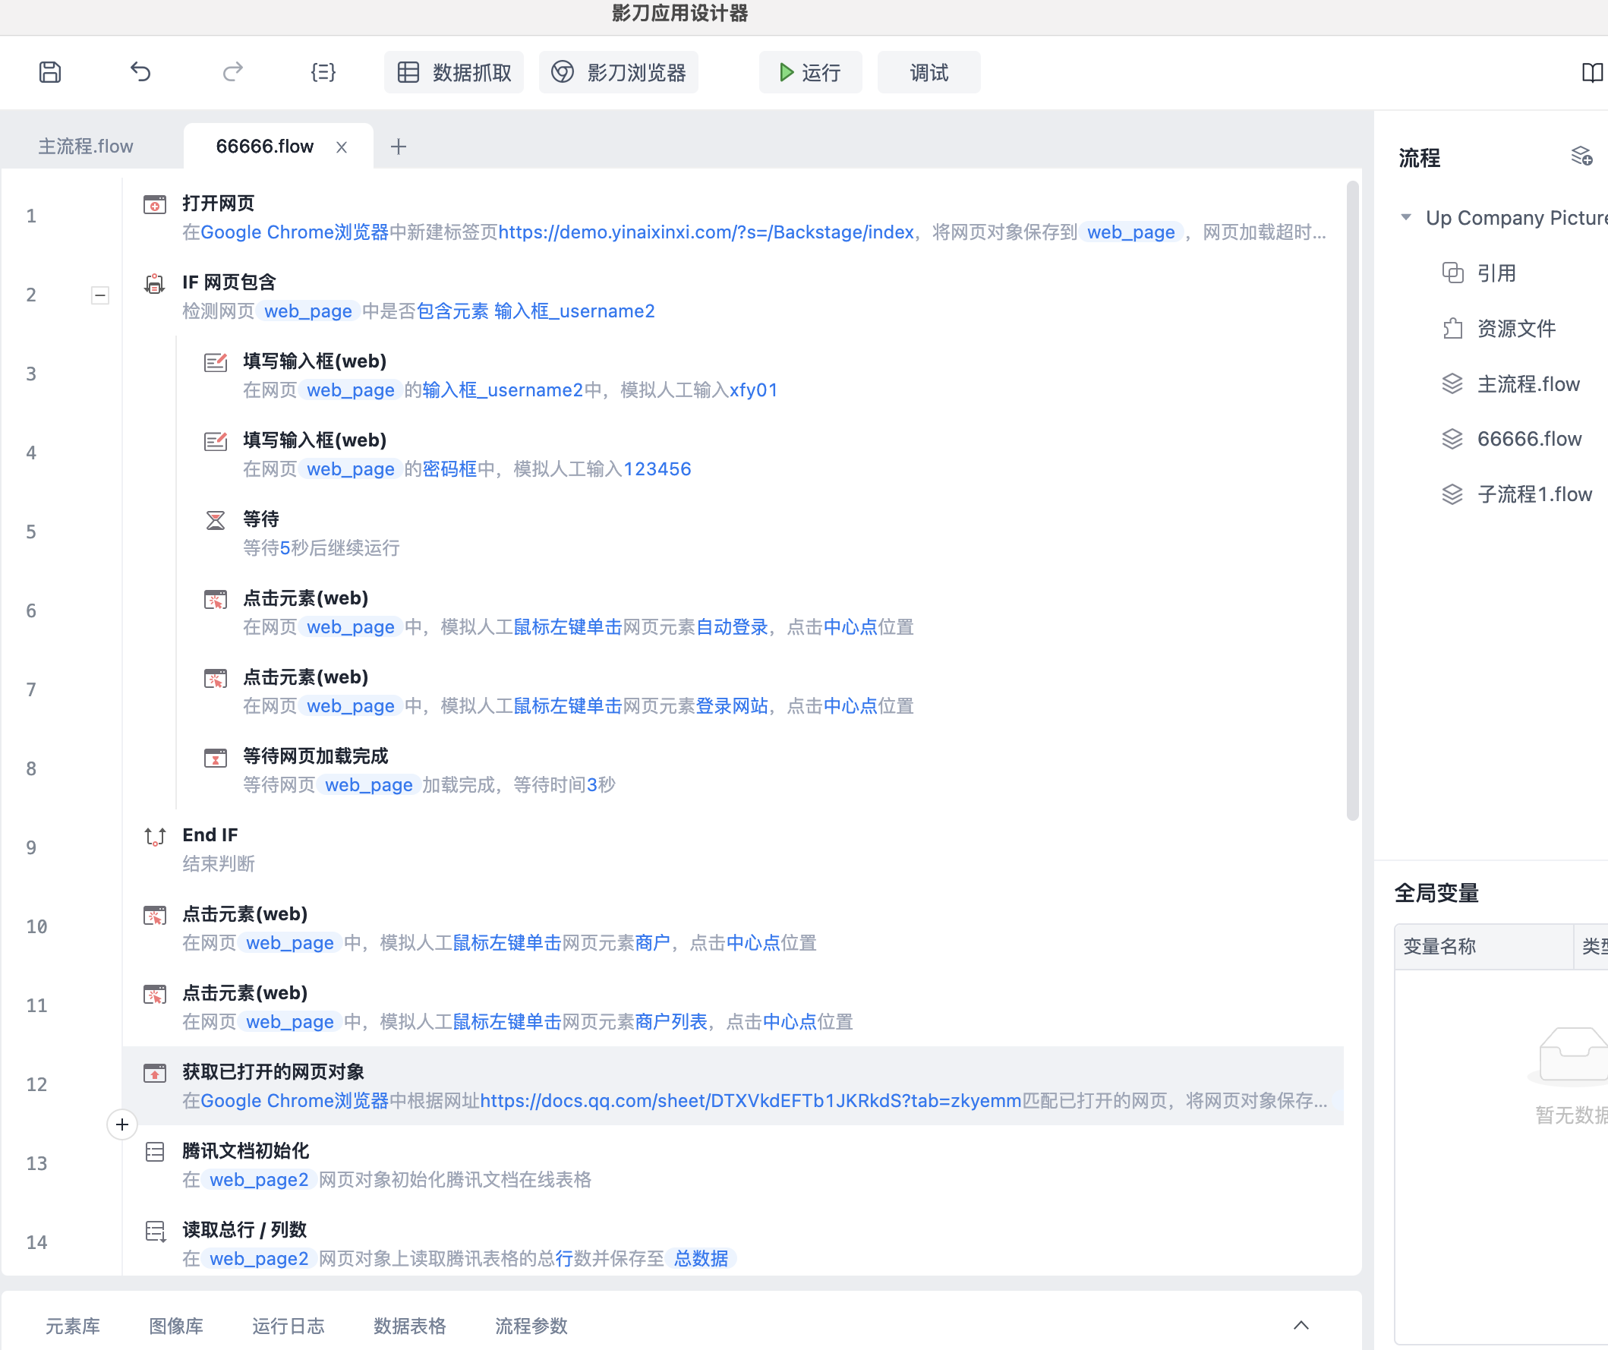Screen dimensions: 1608x1350
Task: Close the 66666.flow tab
Action: tap(342, 147)
